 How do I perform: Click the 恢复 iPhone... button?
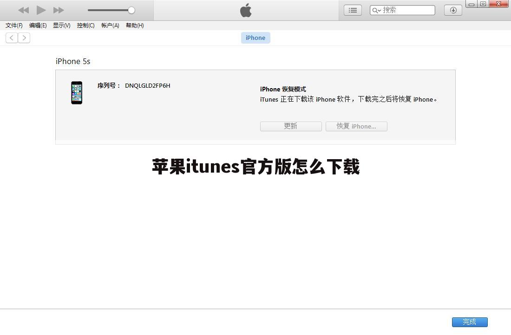pyautogui.click(x=356, y=126)
